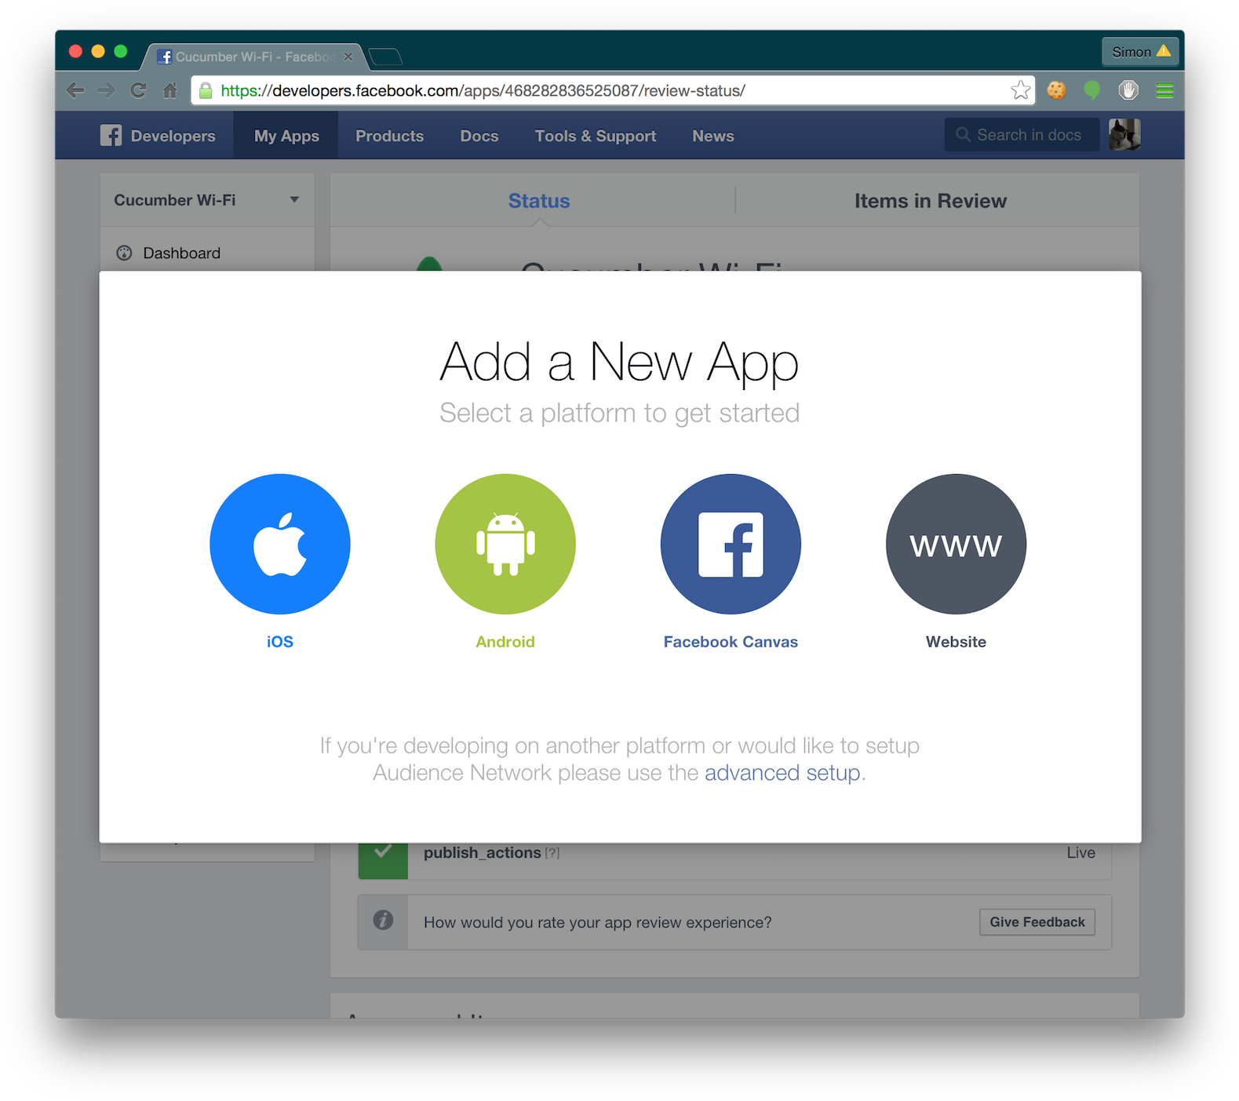Click the cookie extension icon
This screenshot has height=1101, width=1239.
tap(1057, 90)
